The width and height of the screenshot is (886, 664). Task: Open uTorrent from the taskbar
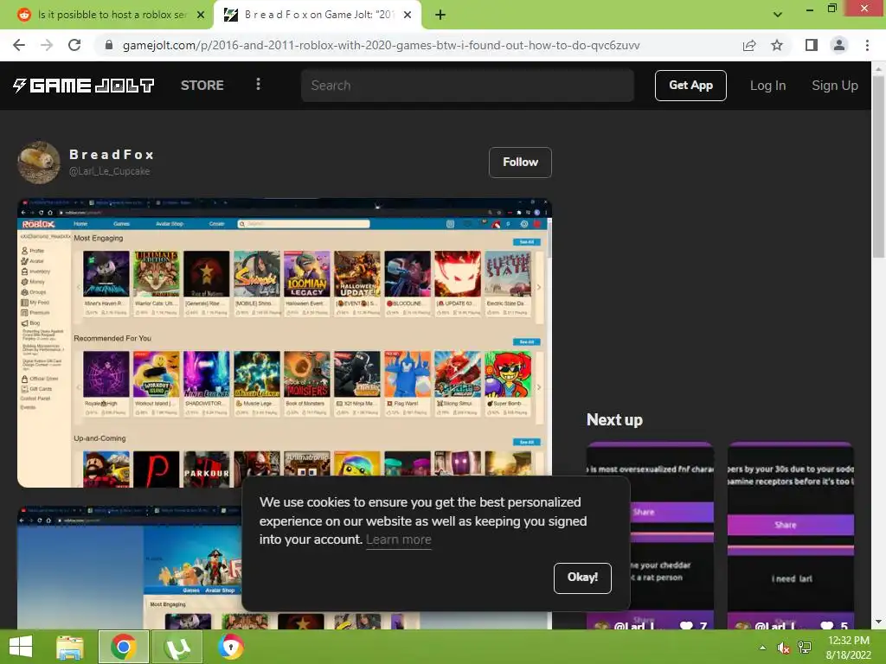coord(178,647)
